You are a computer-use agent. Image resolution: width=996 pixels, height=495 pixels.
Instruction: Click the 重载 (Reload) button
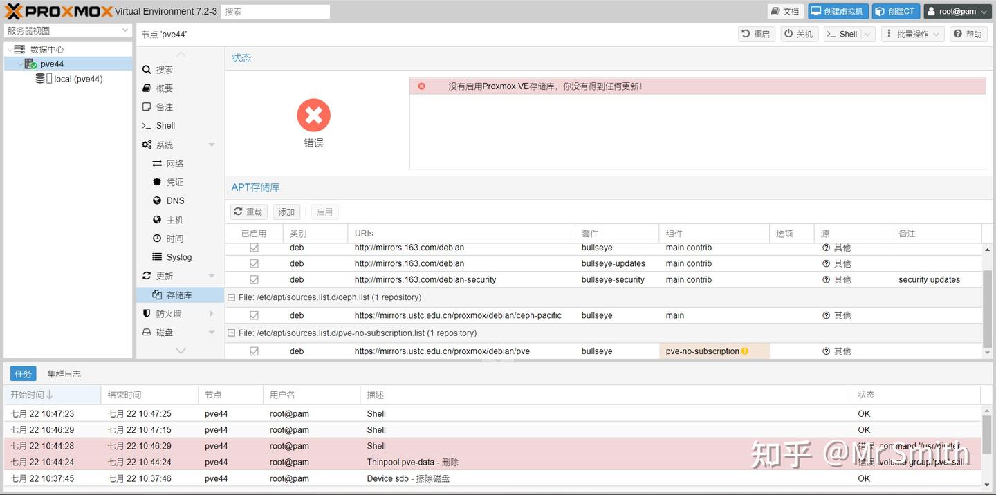pyautogui.click(x=248, y=212)
